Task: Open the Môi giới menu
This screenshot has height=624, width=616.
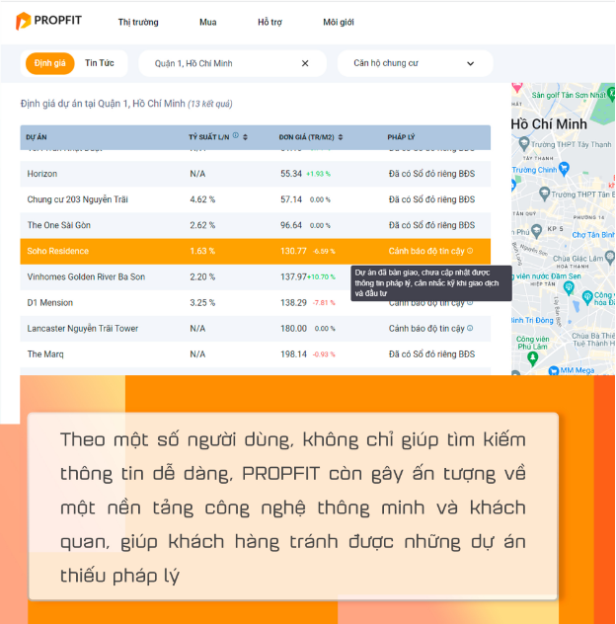Action: pos(339,23)
